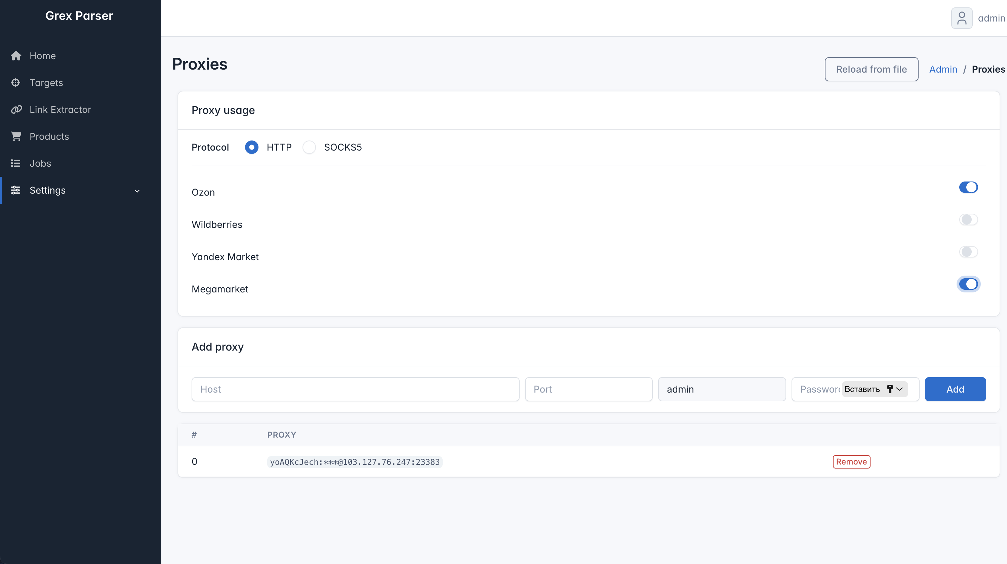Click the Reload from file button

point(871,69)
